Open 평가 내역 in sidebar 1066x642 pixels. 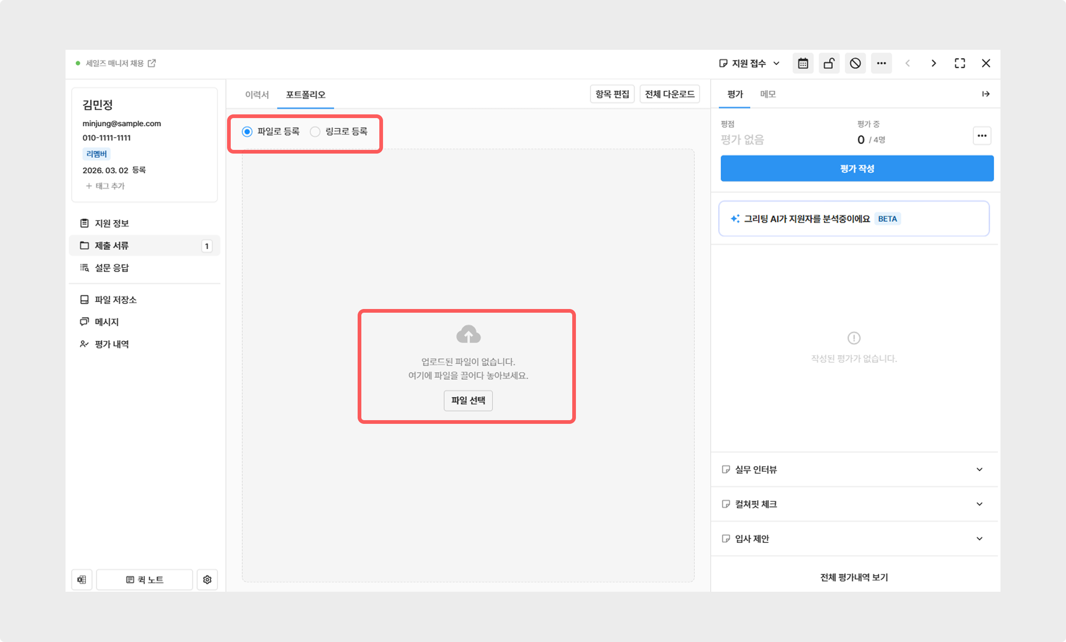[x=144, y=344]
